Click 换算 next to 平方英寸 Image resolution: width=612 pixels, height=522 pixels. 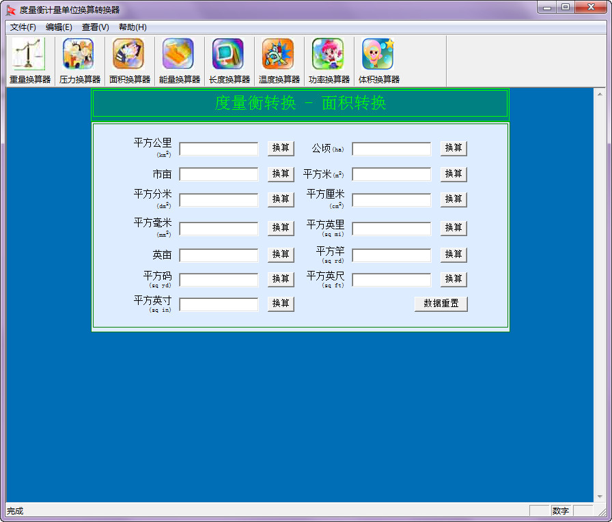click(x=281, y=304)
